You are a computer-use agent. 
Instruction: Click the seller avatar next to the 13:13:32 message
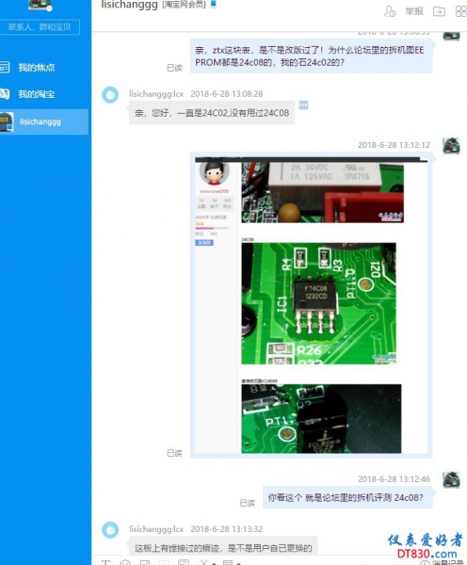tap(110, 530)
